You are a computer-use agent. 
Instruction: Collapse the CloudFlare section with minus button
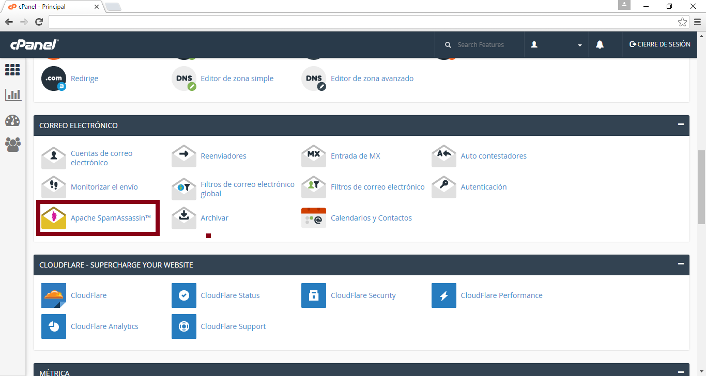pos(681,264)
